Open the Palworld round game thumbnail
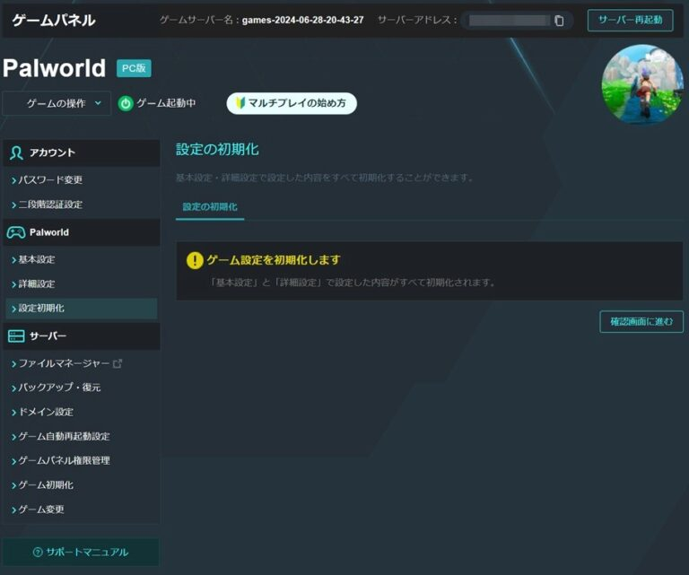The width and height of the screenshot is (689, 575). 642,84
